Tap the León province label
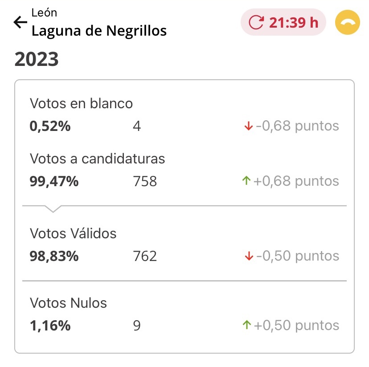 click(44, 12)
